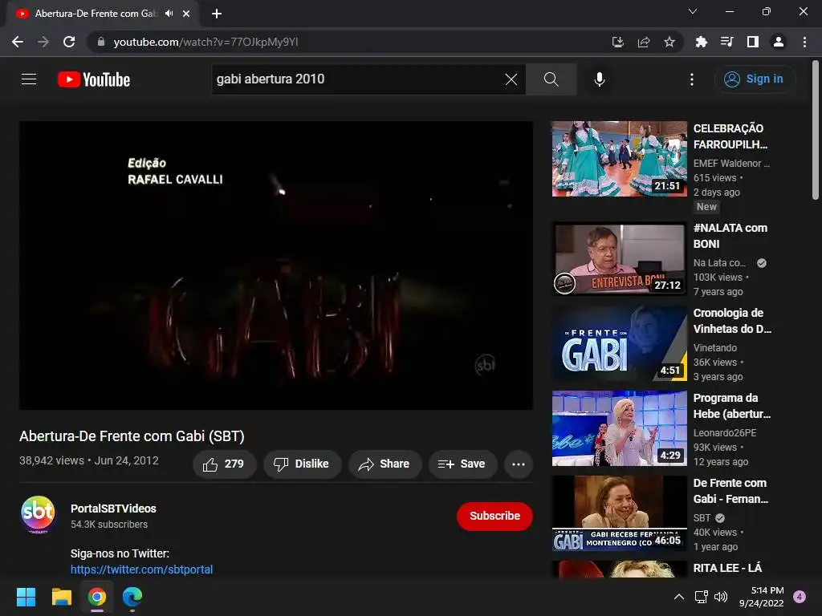822x616 pixels.
Task: Sign in to YouTube account
Action: point(755,79)
